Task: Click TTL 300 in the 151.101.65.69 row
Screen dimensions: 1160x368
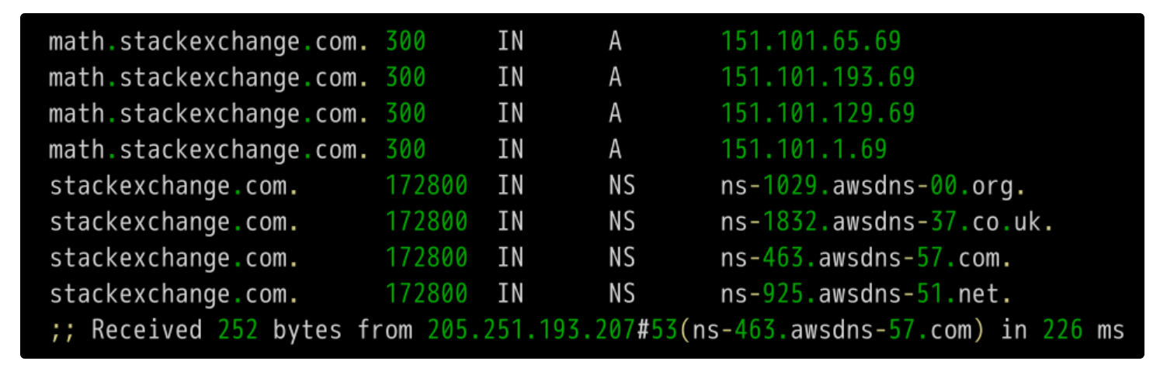Action: 405,41
